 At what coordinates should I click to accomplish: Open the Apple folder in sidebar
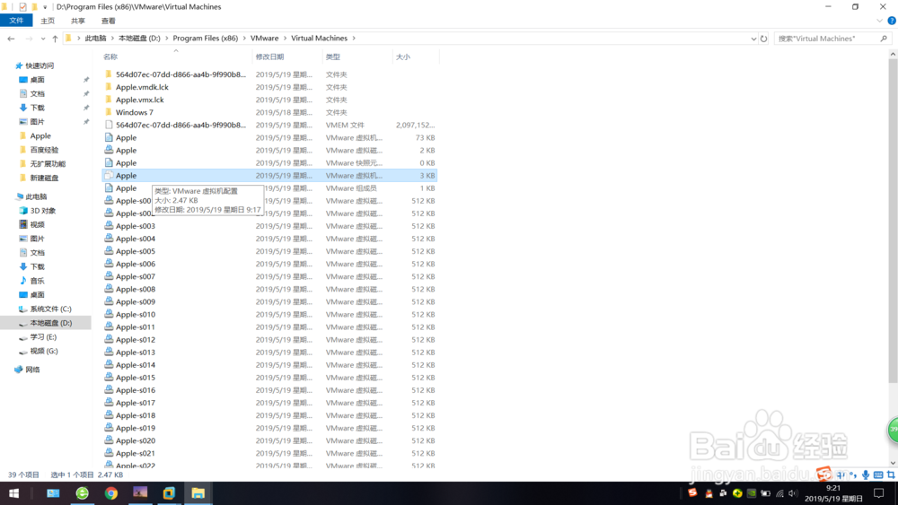pyautogui.click(x=40, y=136)
